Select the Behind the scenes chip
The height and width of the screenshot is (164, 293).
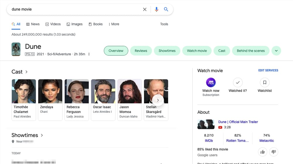coord(251,51)
